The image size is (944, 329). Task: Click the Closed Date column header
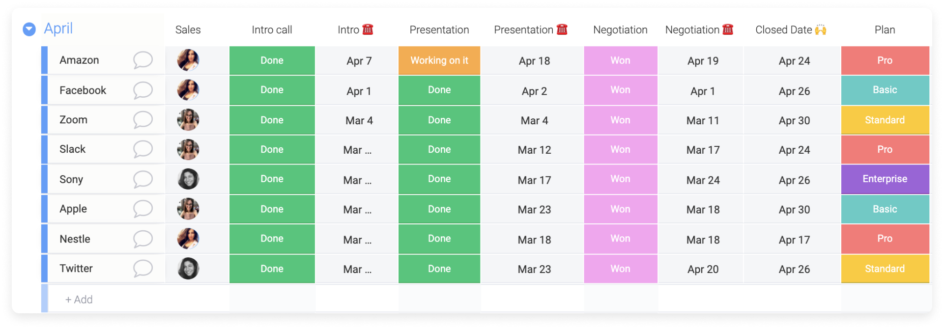pyautogui.click(x=791, y=30)
